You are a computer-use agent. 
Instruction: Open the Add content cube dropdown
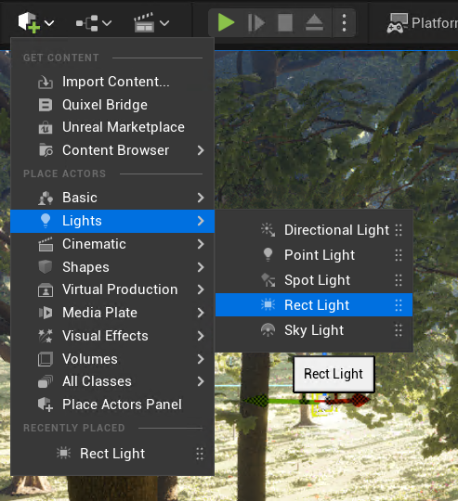35,22
